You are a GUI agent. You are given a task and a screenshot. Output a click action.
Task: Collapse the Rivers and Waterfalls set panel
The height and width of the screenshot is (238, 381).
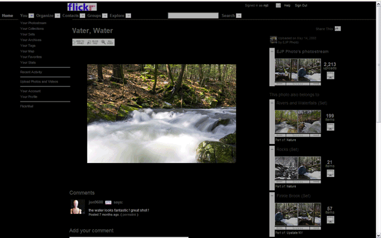click(x=272, y=103)
